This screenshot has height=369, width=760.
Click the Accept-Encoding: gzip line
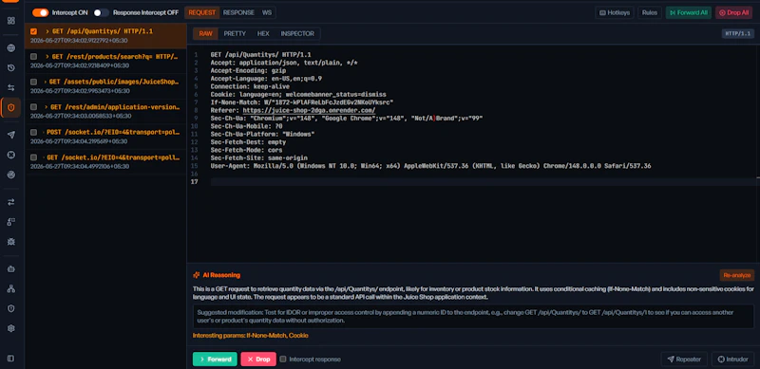click(248, 71)
